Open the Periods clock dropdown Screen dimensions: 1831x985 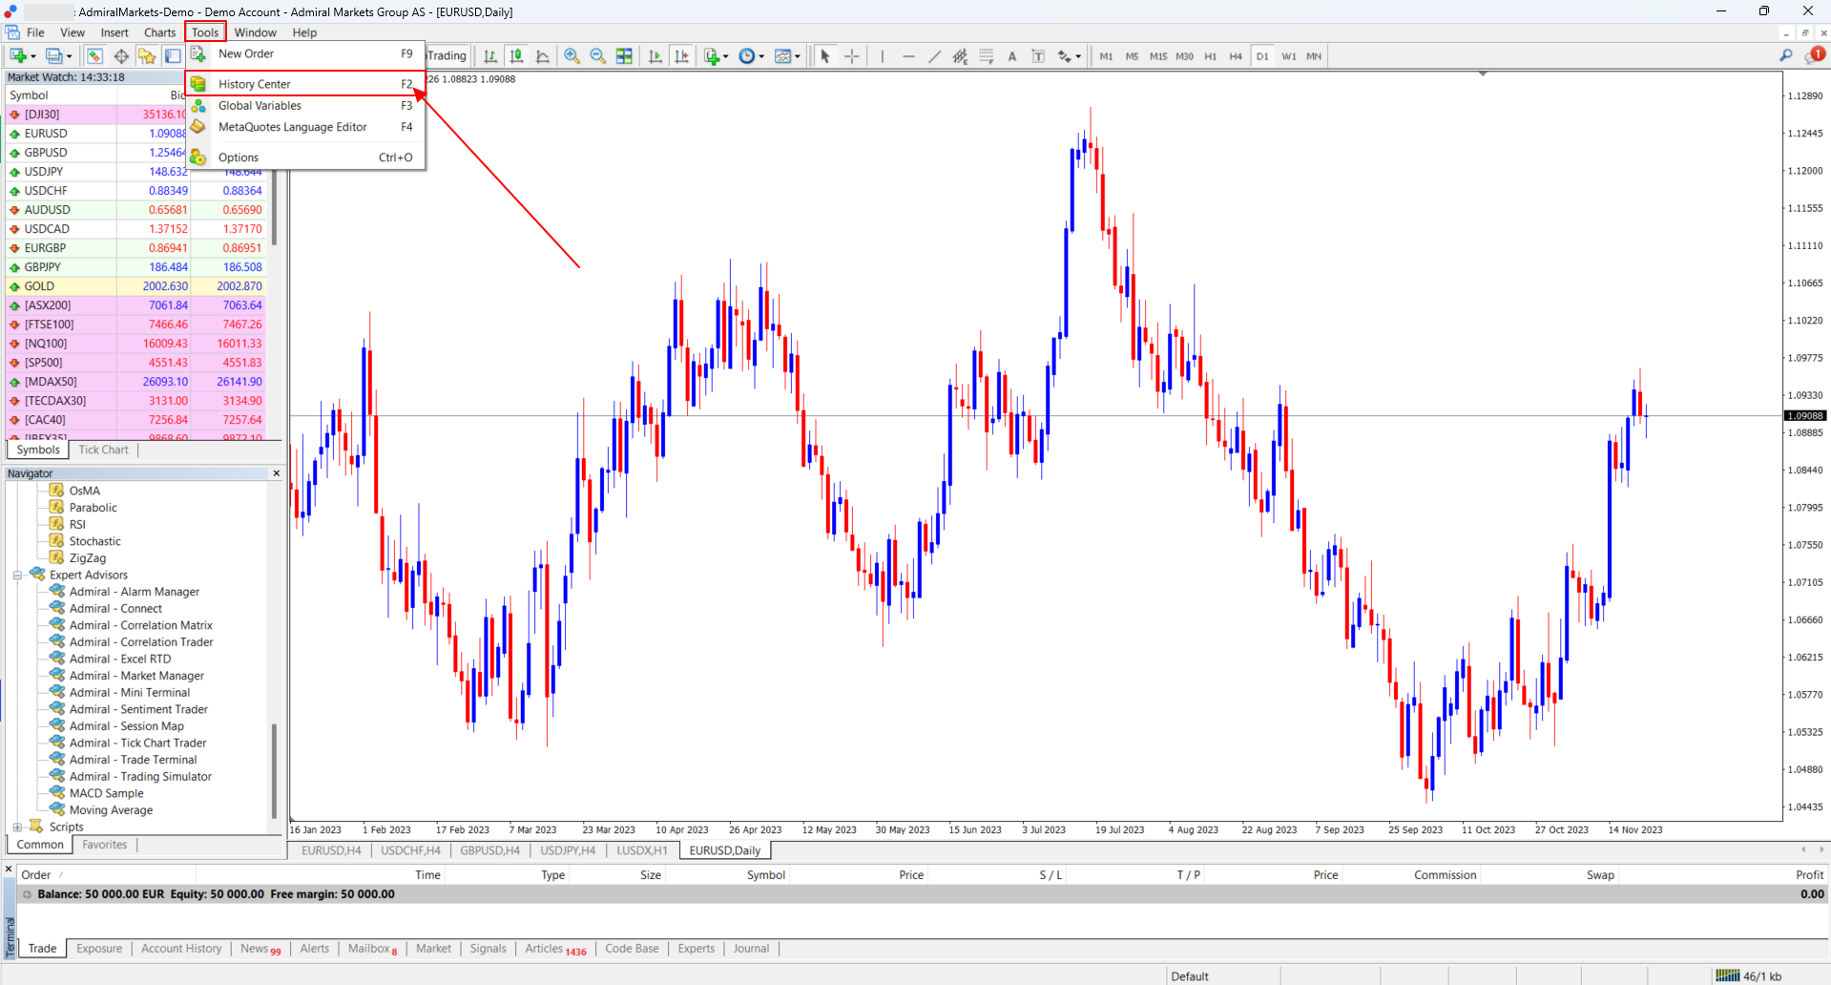click(x=752, y=56)
